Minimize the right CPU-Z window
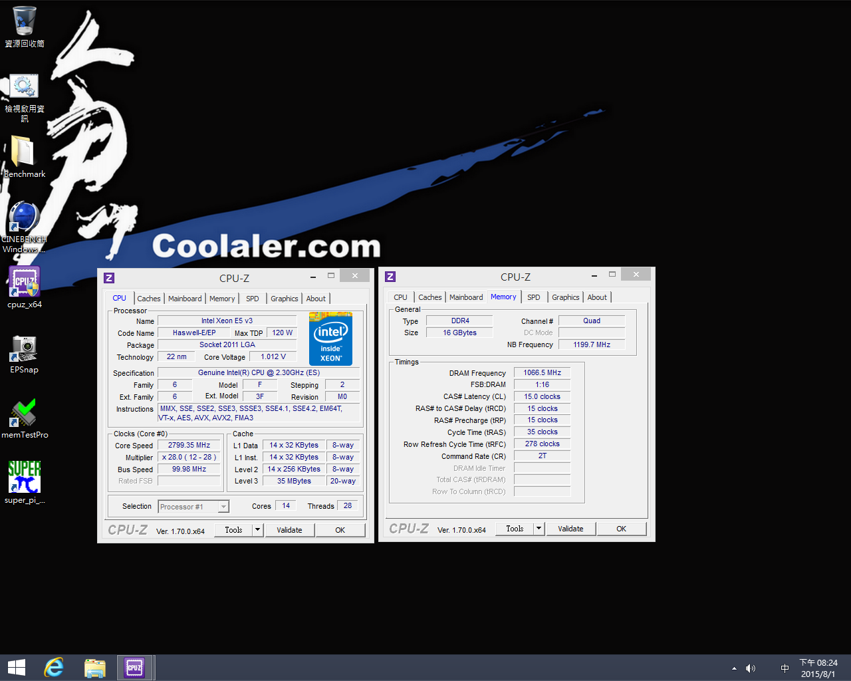This screenshot has width=851, height=681. [x=594, y=275]
